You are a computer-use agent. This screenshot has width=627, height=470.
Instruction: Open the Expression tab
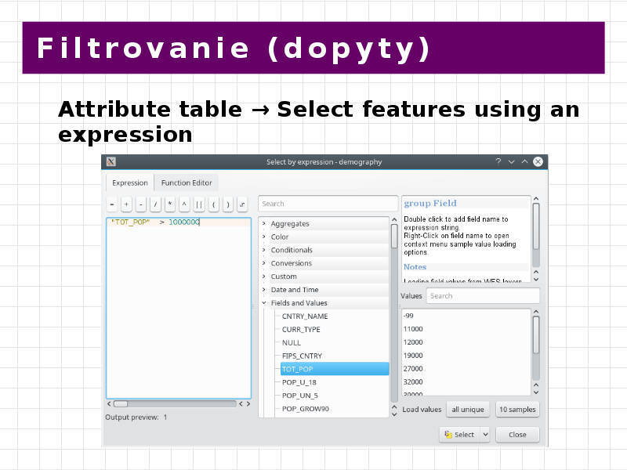[x=130, y=183]
